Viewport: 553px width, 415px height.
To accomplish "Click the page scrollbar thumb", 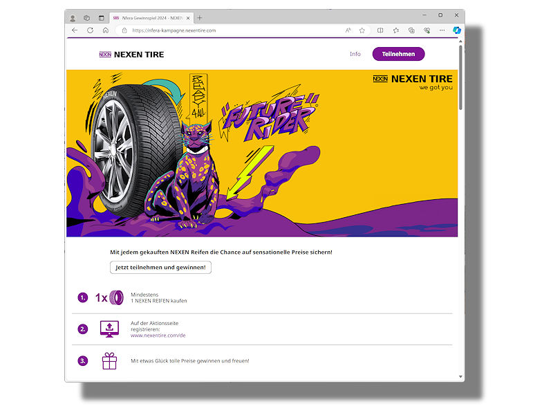I will [x=460, y=77].
